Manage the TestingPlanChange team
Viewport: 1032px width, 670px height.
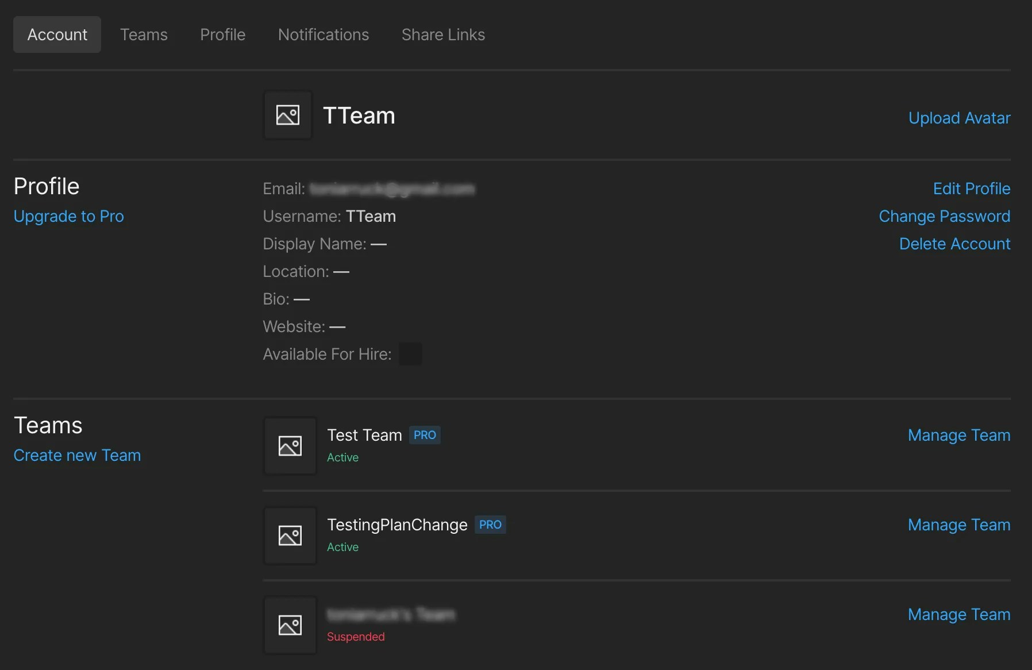coord(958,525)
